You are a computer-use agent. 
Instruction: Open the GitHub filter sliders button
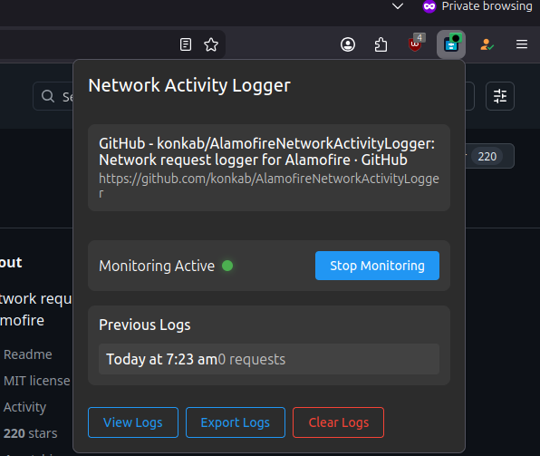(500, 96)
